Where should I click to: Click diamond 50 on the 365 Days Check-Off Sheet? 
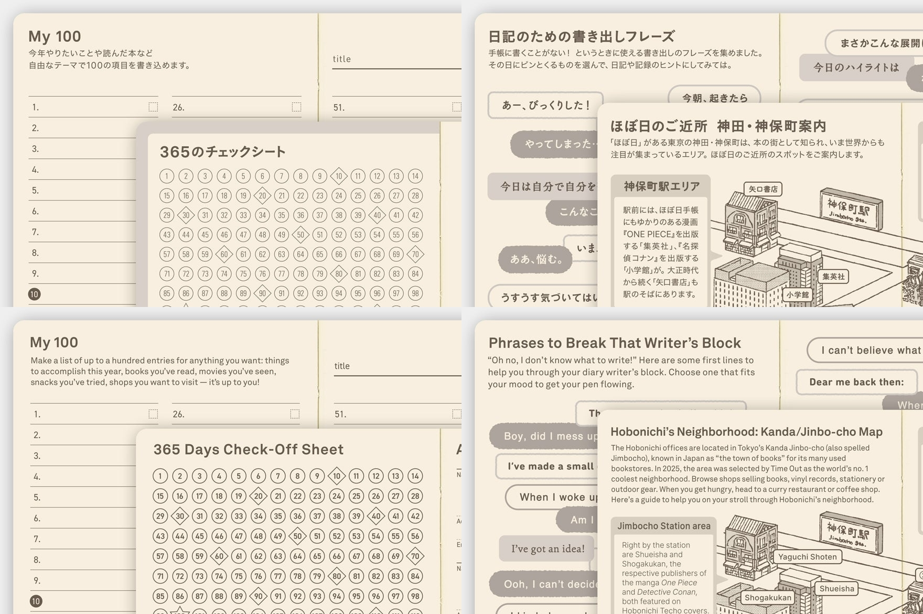click(297, 536)
